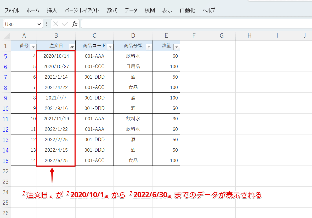Select 001-AAA cell in row 5
Screen dimensions: 312x218
pyautogui.click(x=94, y=56)
